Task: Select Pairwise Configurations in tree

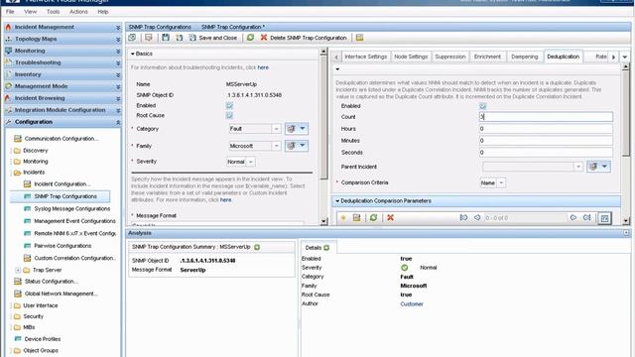Action: pyautogui.click(x=63, y=246)
